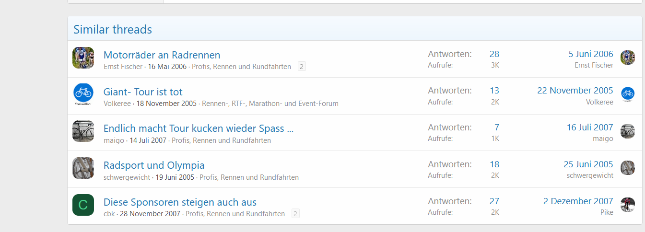Open thread 'Giant- Tour ist tot'
The image size is (645, 232).
(x=143, y=92)
